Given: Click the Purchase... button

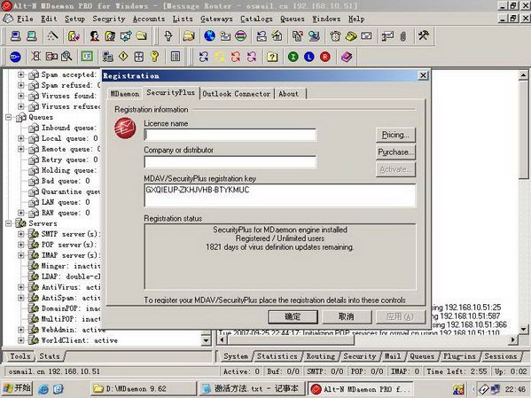Looking at the screenshot, I should (395, 152).
